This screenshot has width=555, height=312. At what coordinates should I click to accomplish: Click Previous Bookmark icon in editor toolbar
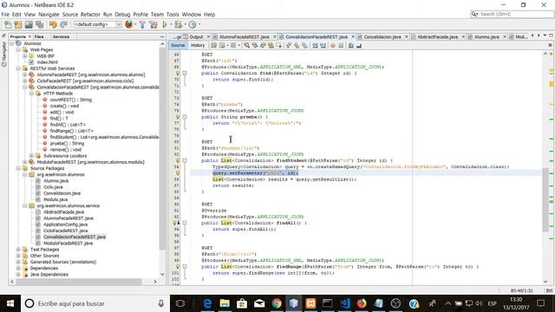[x=289, y=45]
